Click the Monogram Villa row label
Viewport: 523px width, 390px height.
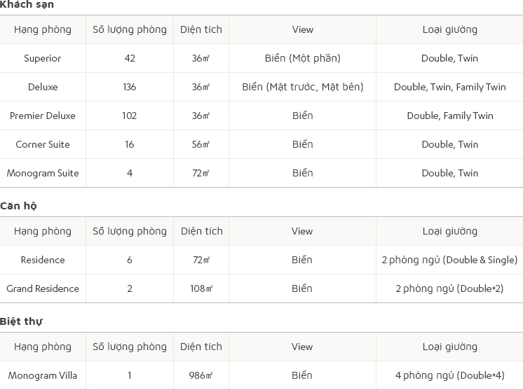coord(43,375)
